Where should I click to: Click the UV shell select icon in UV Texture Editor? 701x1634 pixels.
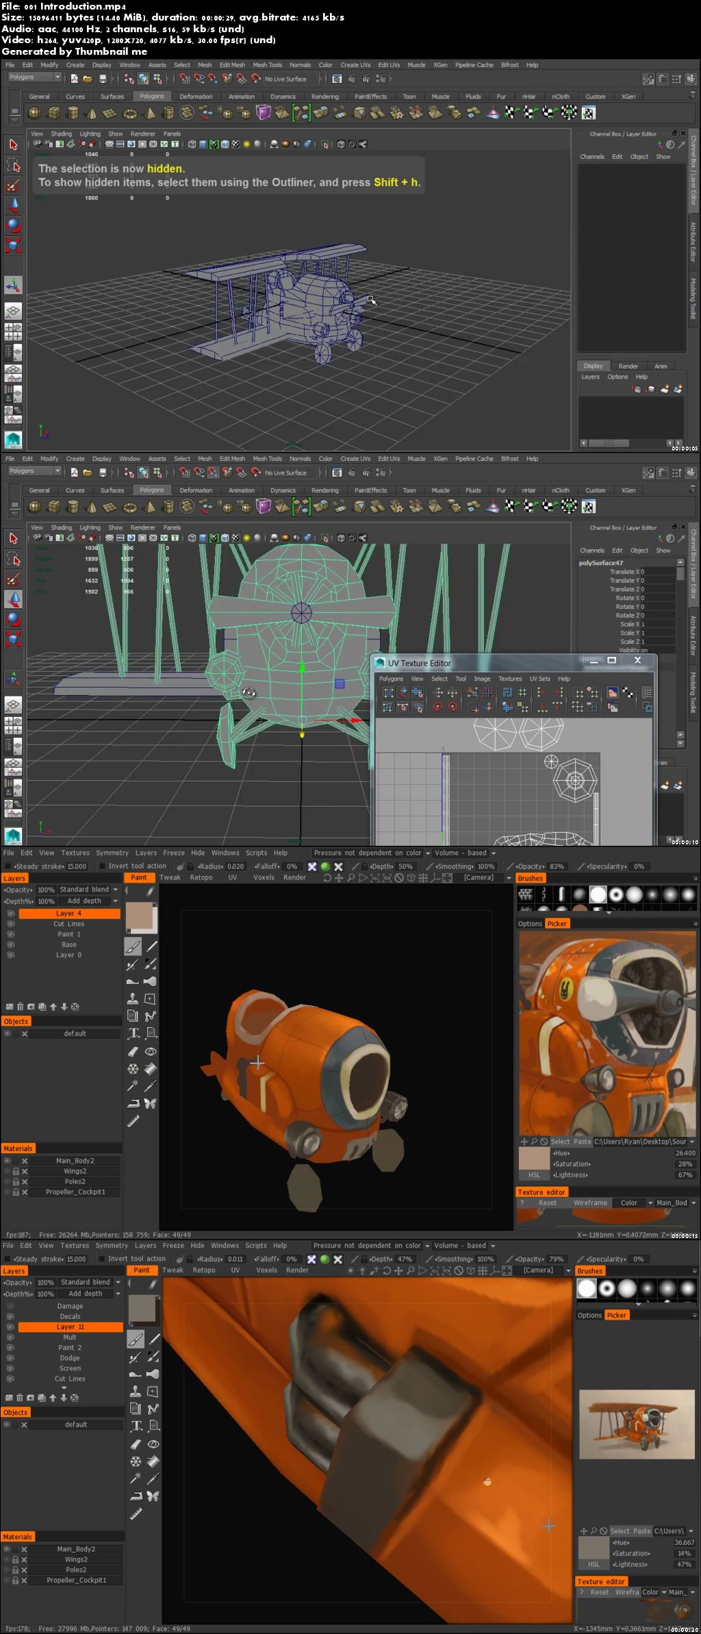click(417, 693)
